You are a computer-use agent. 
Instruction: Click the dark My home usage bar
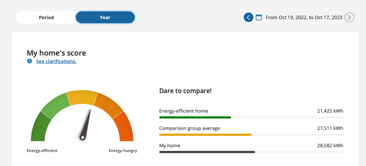pyautogui.click(x=207, y=152)
